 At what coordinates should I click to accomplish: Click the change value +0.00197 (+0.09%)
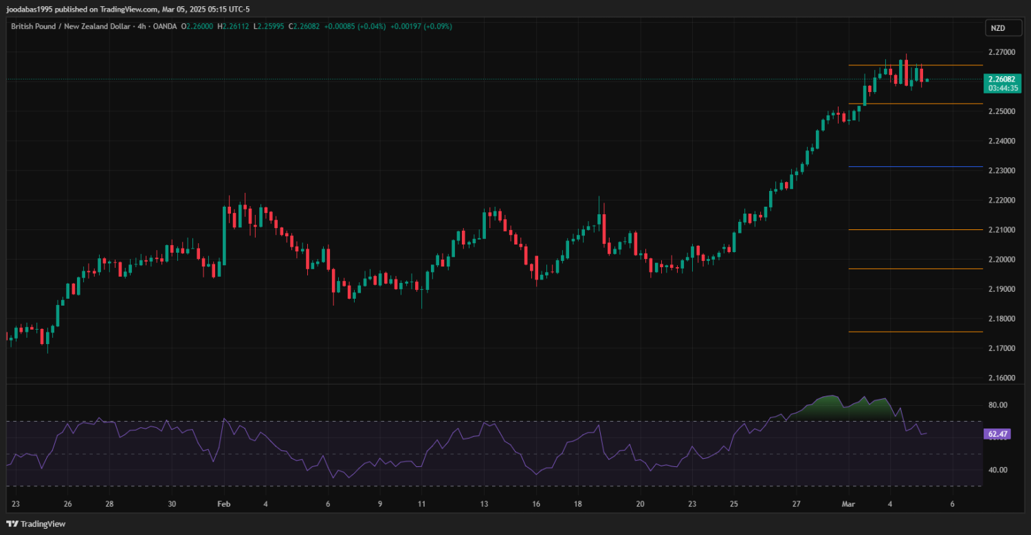(x=421, y=26)
